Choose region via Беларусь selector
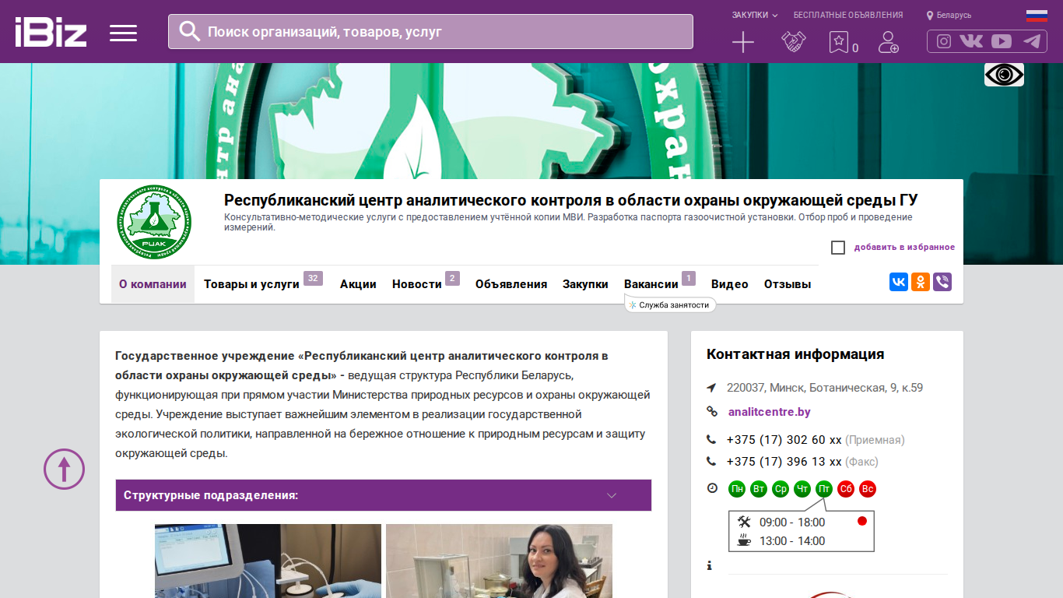The image size is (1063, 598). (949, 15)
